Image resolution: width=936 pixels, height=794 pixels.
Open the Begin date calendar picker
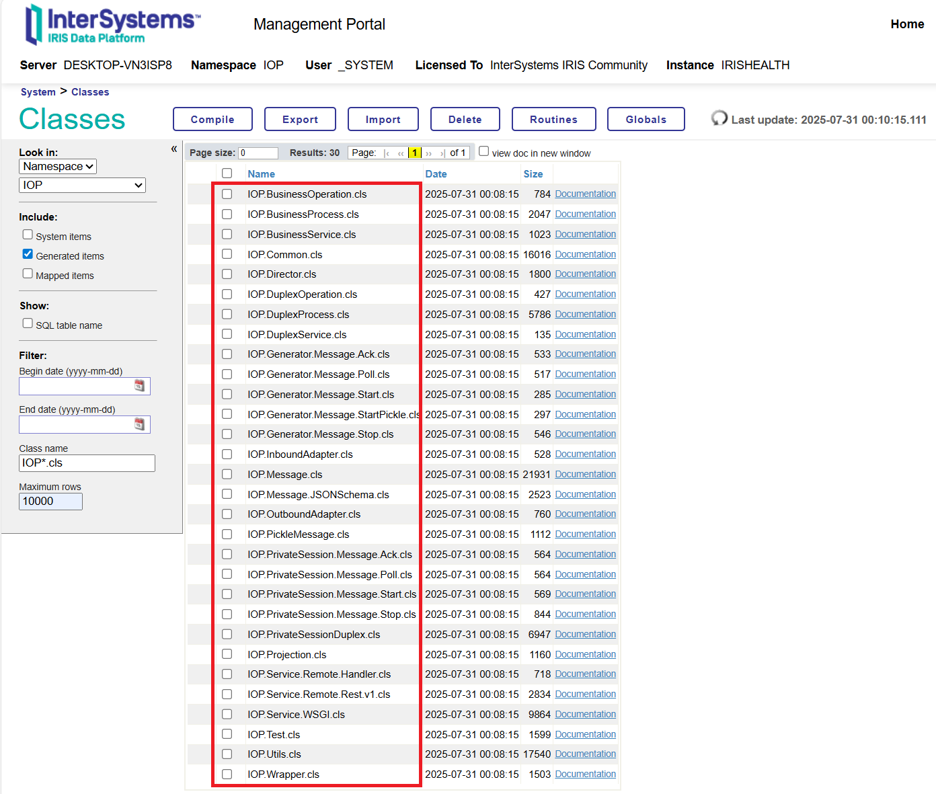[x=139, y=386]
